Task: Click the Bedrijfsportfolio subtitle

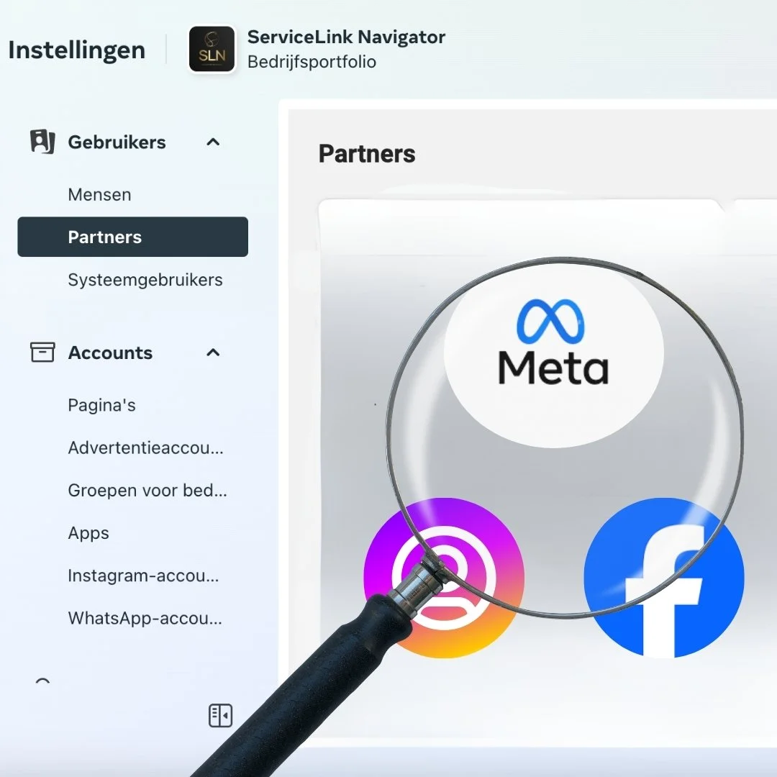Action: (312, 62)
